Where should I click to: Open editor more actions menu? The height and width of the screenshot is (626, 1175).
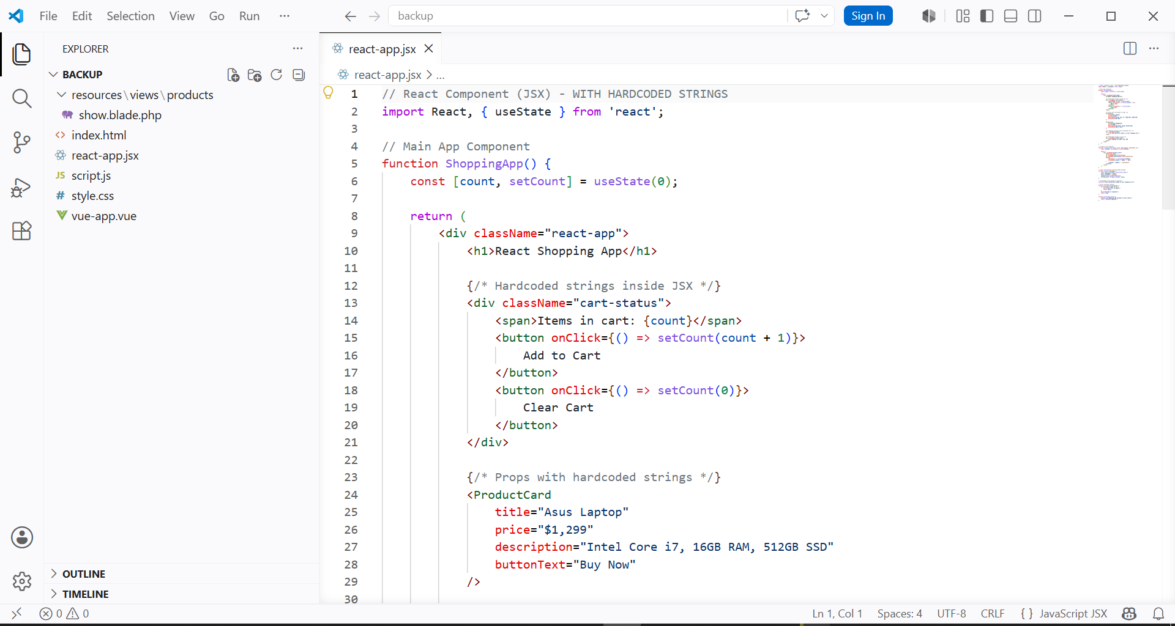click(1154, 48)
